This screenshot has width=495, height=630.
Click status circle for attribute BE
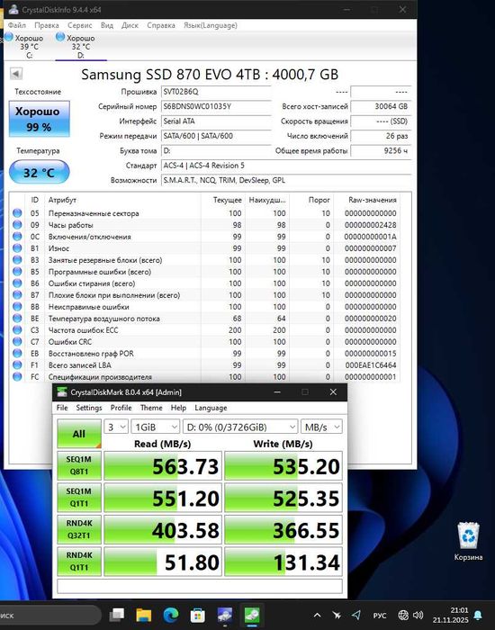(17, 319)
